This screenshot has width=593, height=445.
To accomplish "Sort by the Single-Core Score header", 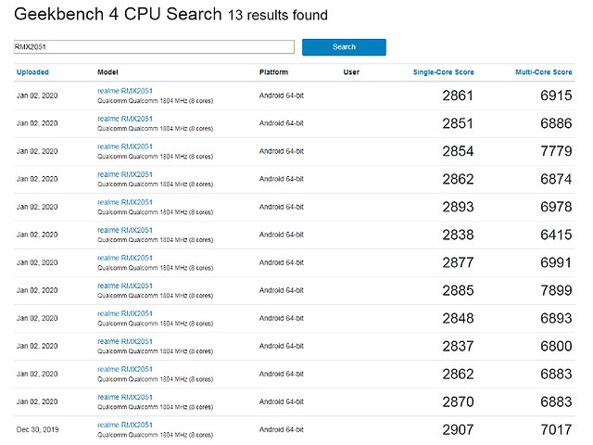I will tap(443, 72).
